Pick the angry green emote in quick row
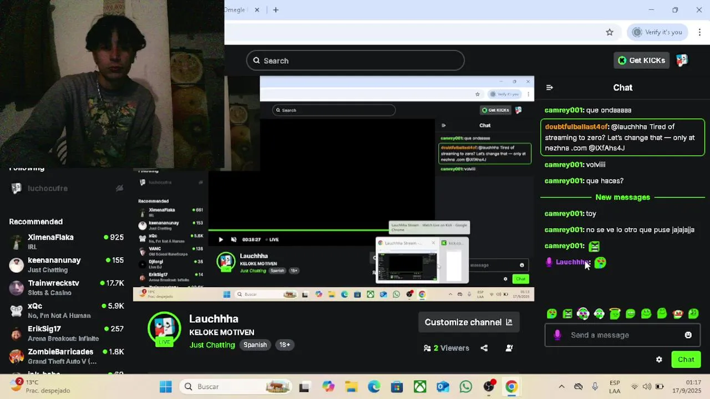Image resolution: width=710 pixels, height=399 pixels. (x=567, y=314)
